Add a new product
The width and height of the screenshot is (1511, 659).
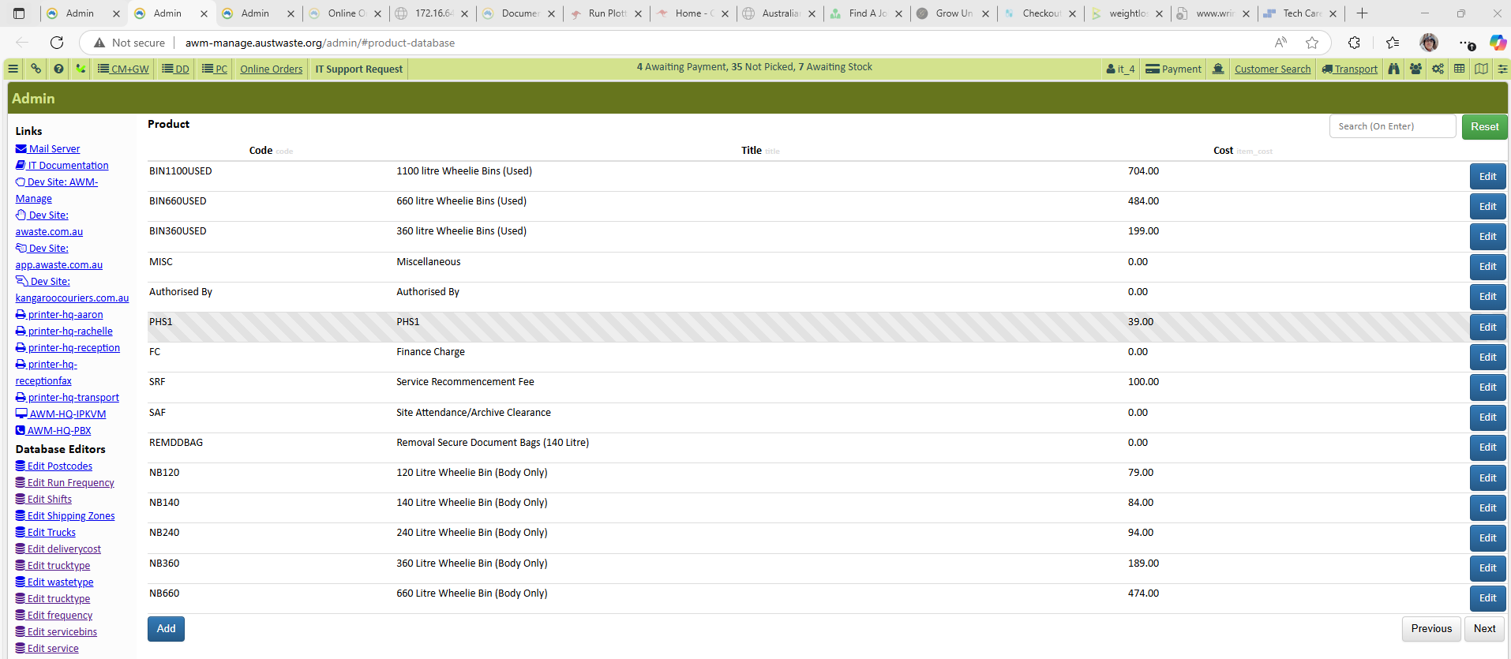tap(166, 629)
